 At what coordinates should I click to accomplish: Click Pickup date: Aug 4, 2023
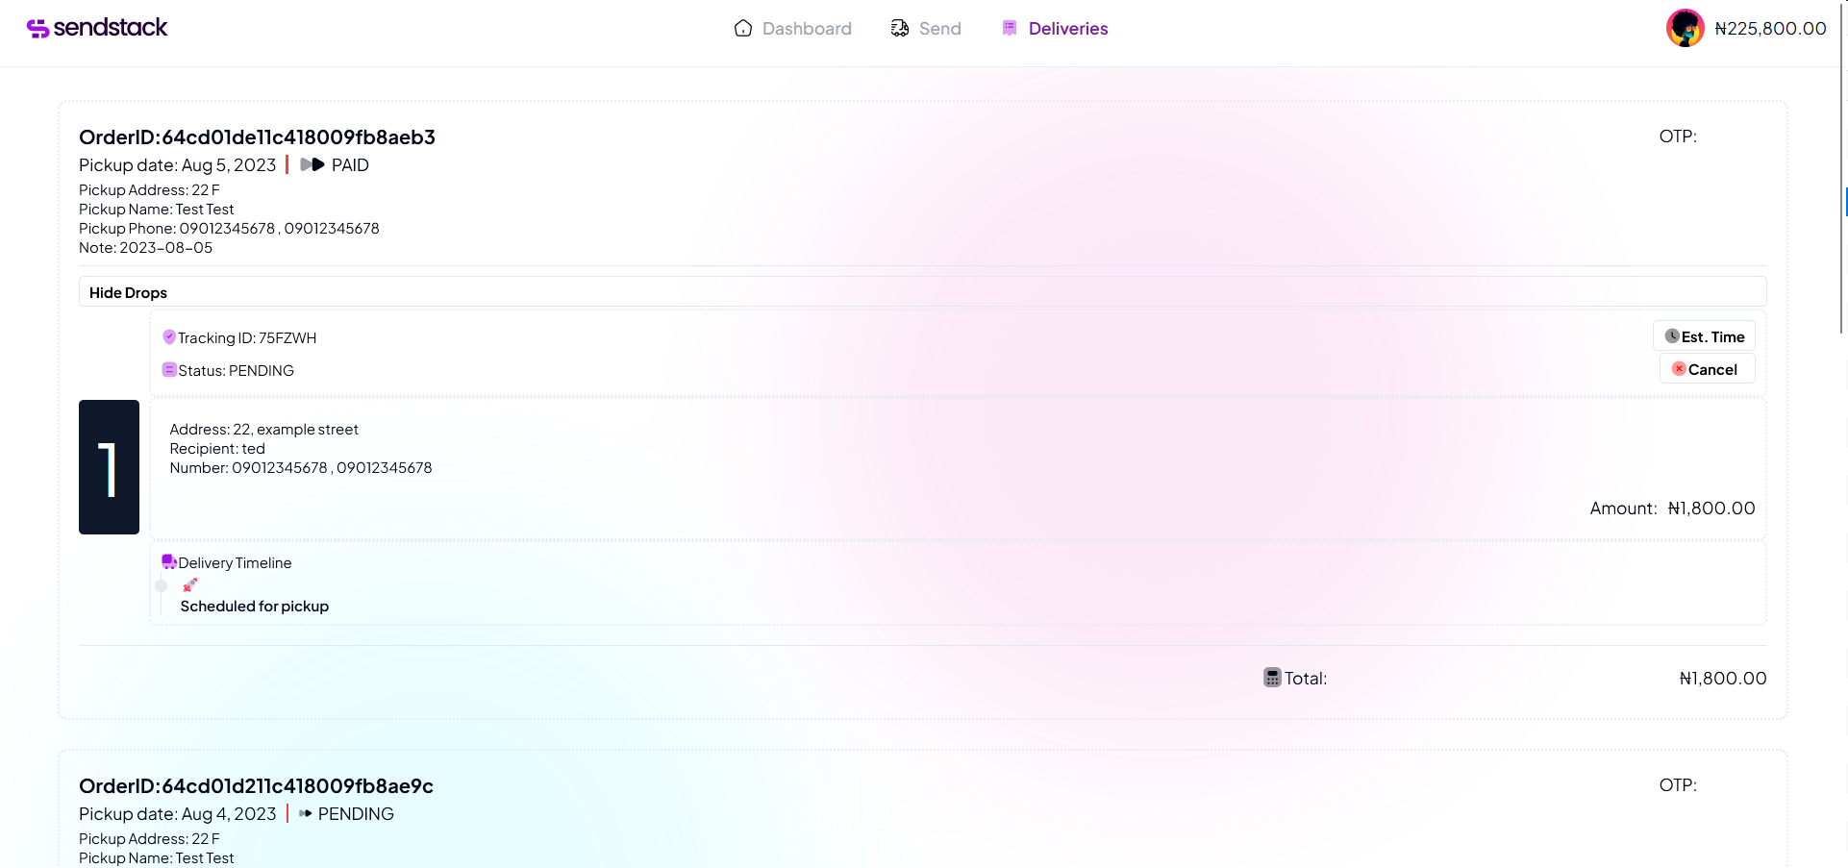click(177, 814)
